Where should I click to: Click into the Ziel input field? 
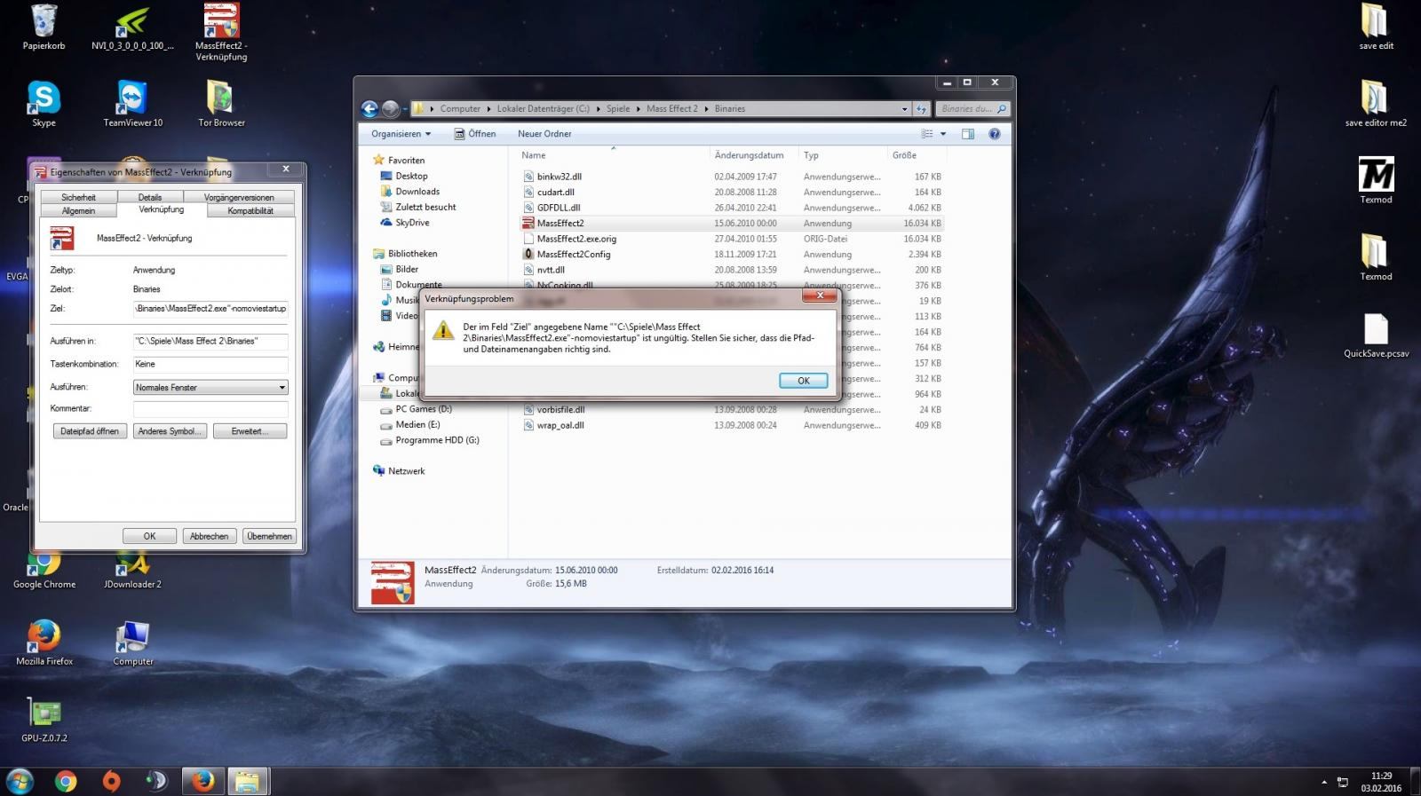(x=210, y=309)
